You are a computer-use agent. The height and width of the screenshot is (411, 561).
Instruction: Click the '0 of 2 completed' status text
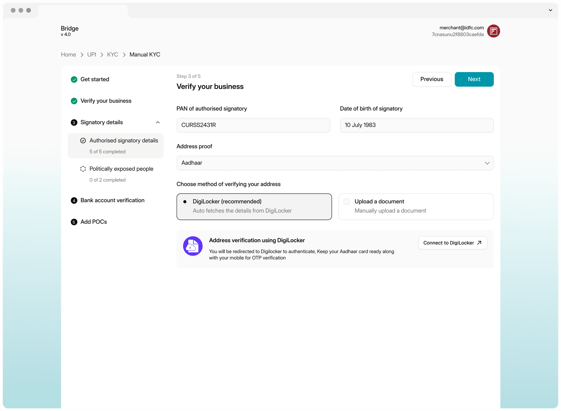point(107,180)
